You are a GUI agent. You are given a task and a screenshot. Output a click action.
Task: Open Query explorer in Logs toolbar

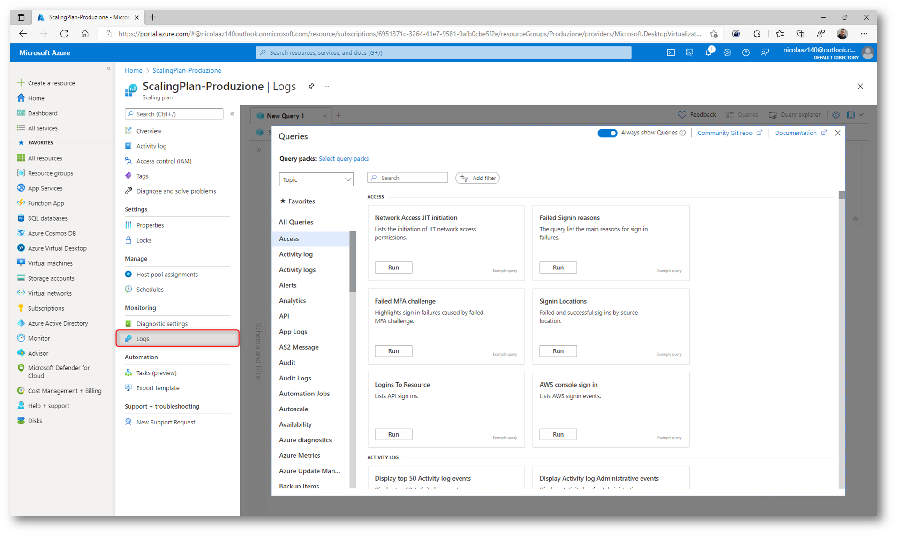[795, 115]
